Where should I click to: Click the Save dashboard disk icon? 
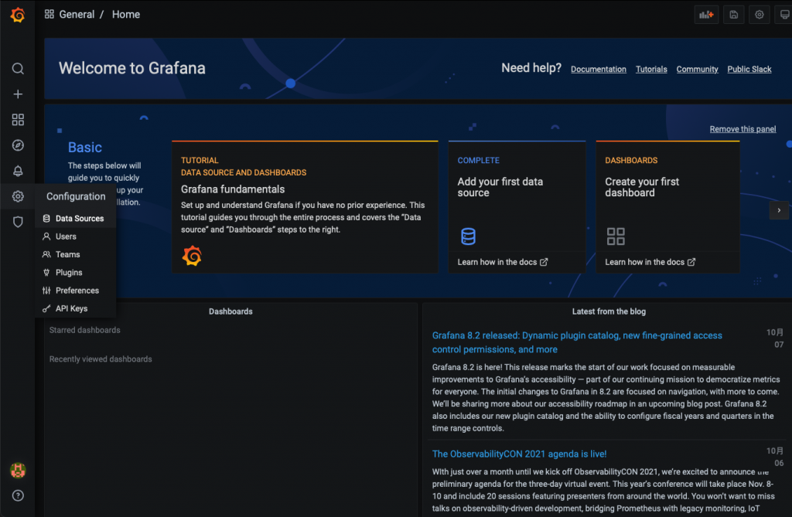(733, 15)
